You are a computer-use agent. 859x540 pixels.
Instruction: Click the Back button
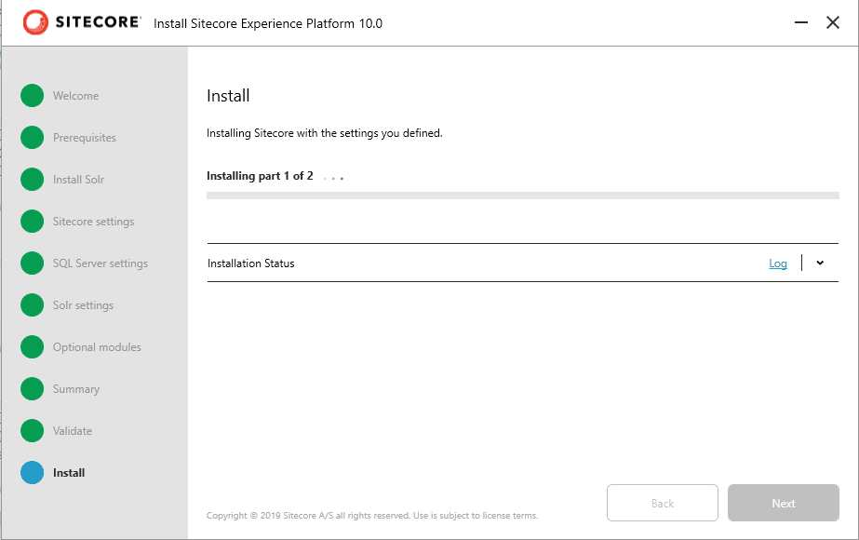pos(663,503)
